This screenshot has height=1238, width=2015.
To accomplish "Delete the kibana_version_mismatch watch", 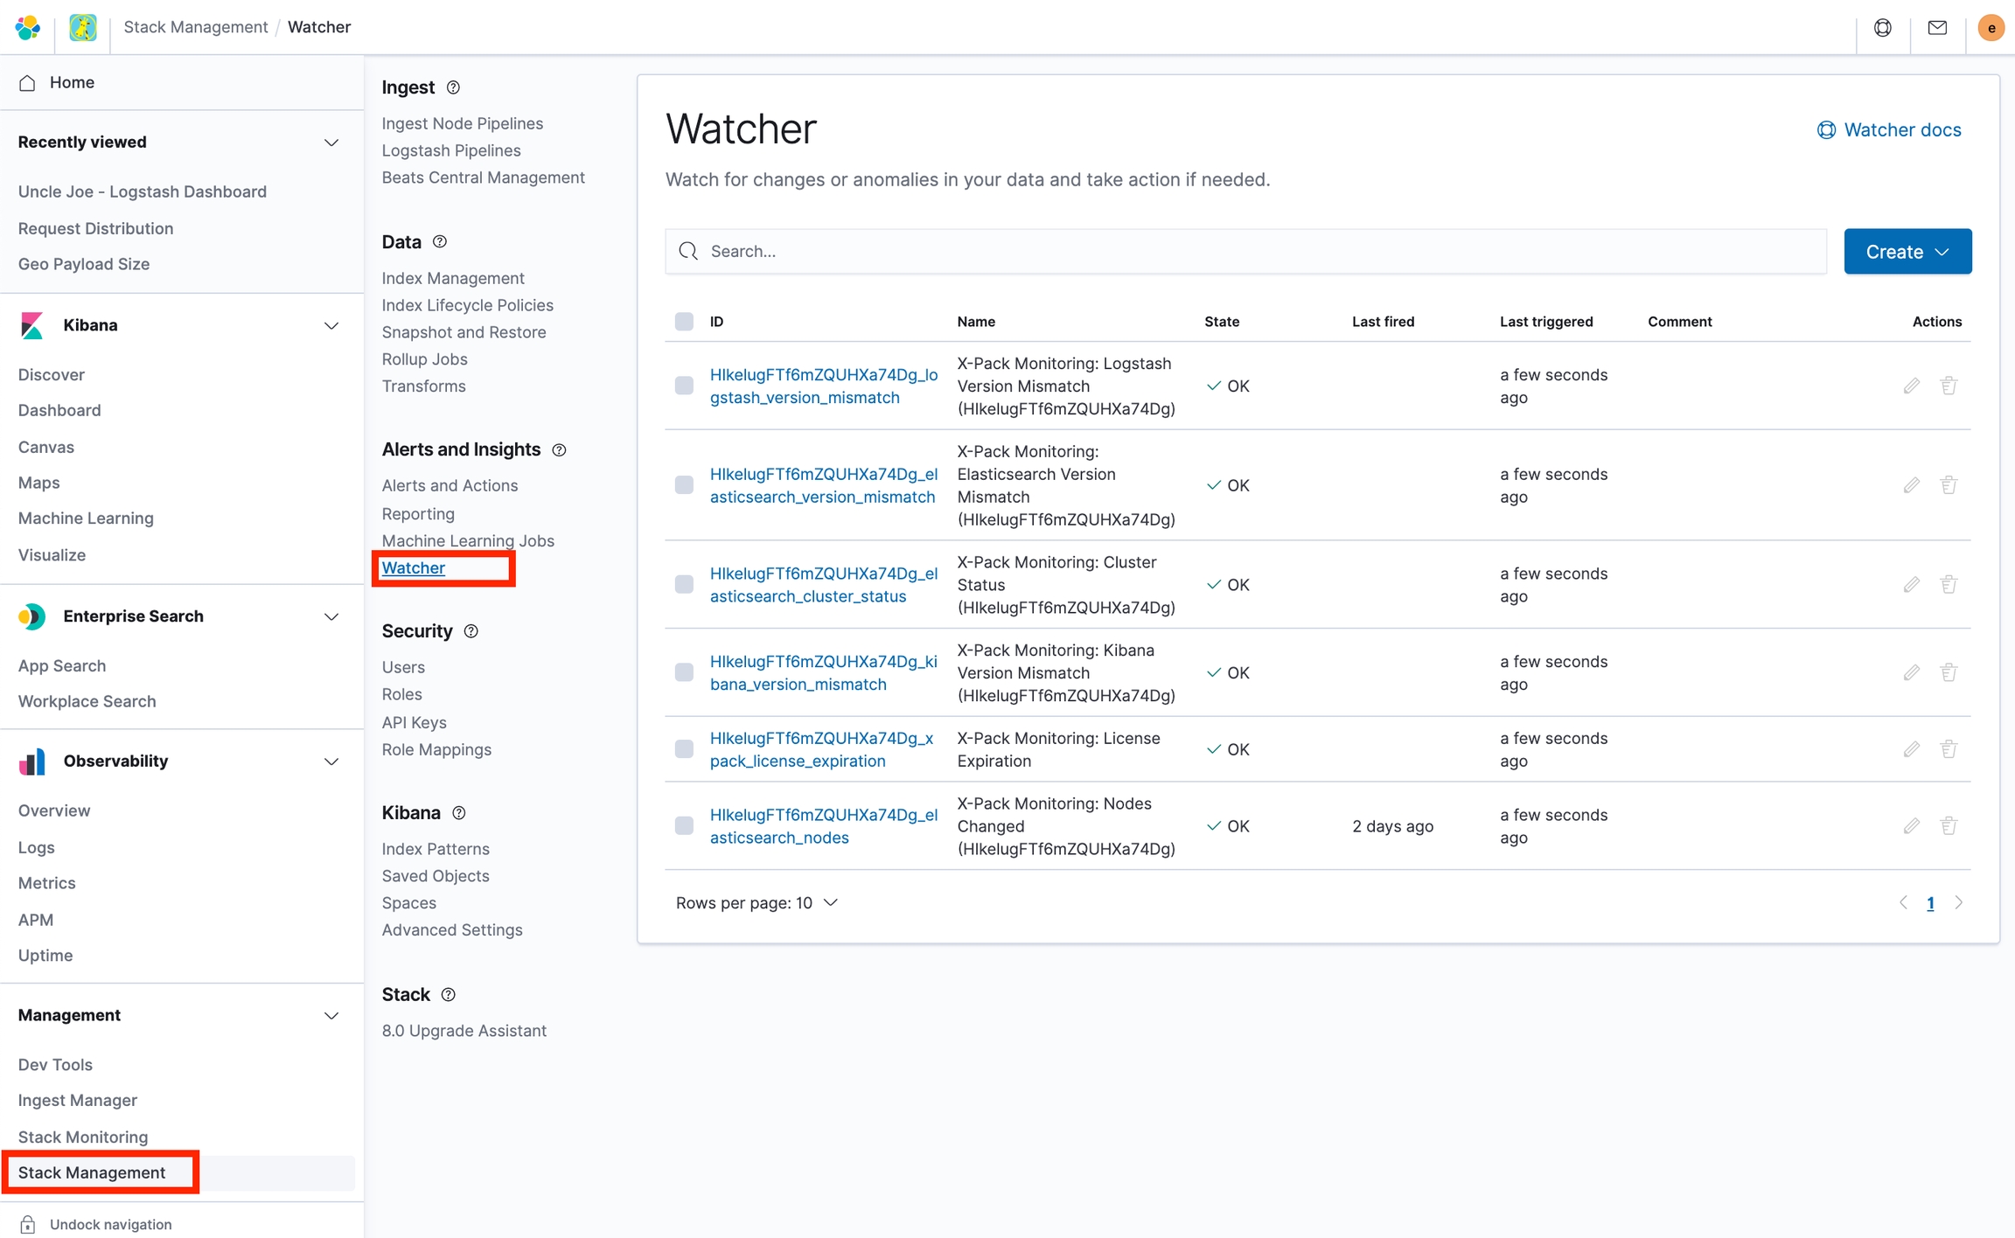I will (1949, 672).
